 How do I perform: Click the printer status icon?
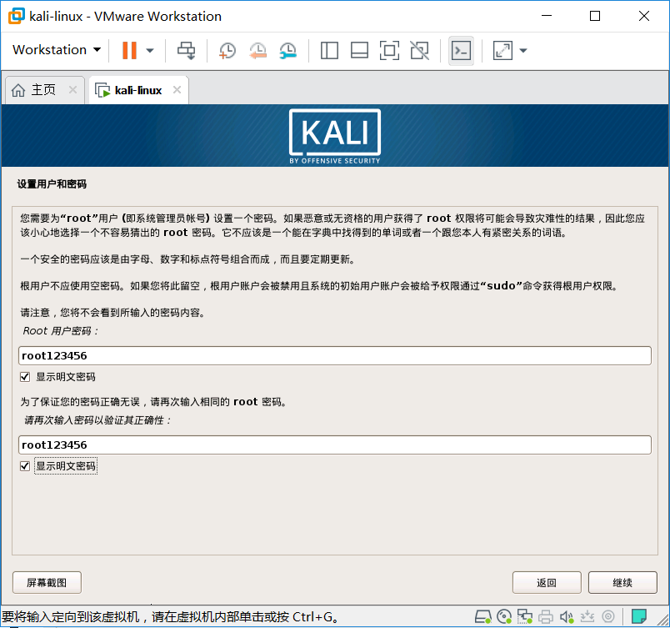[546, 616]
